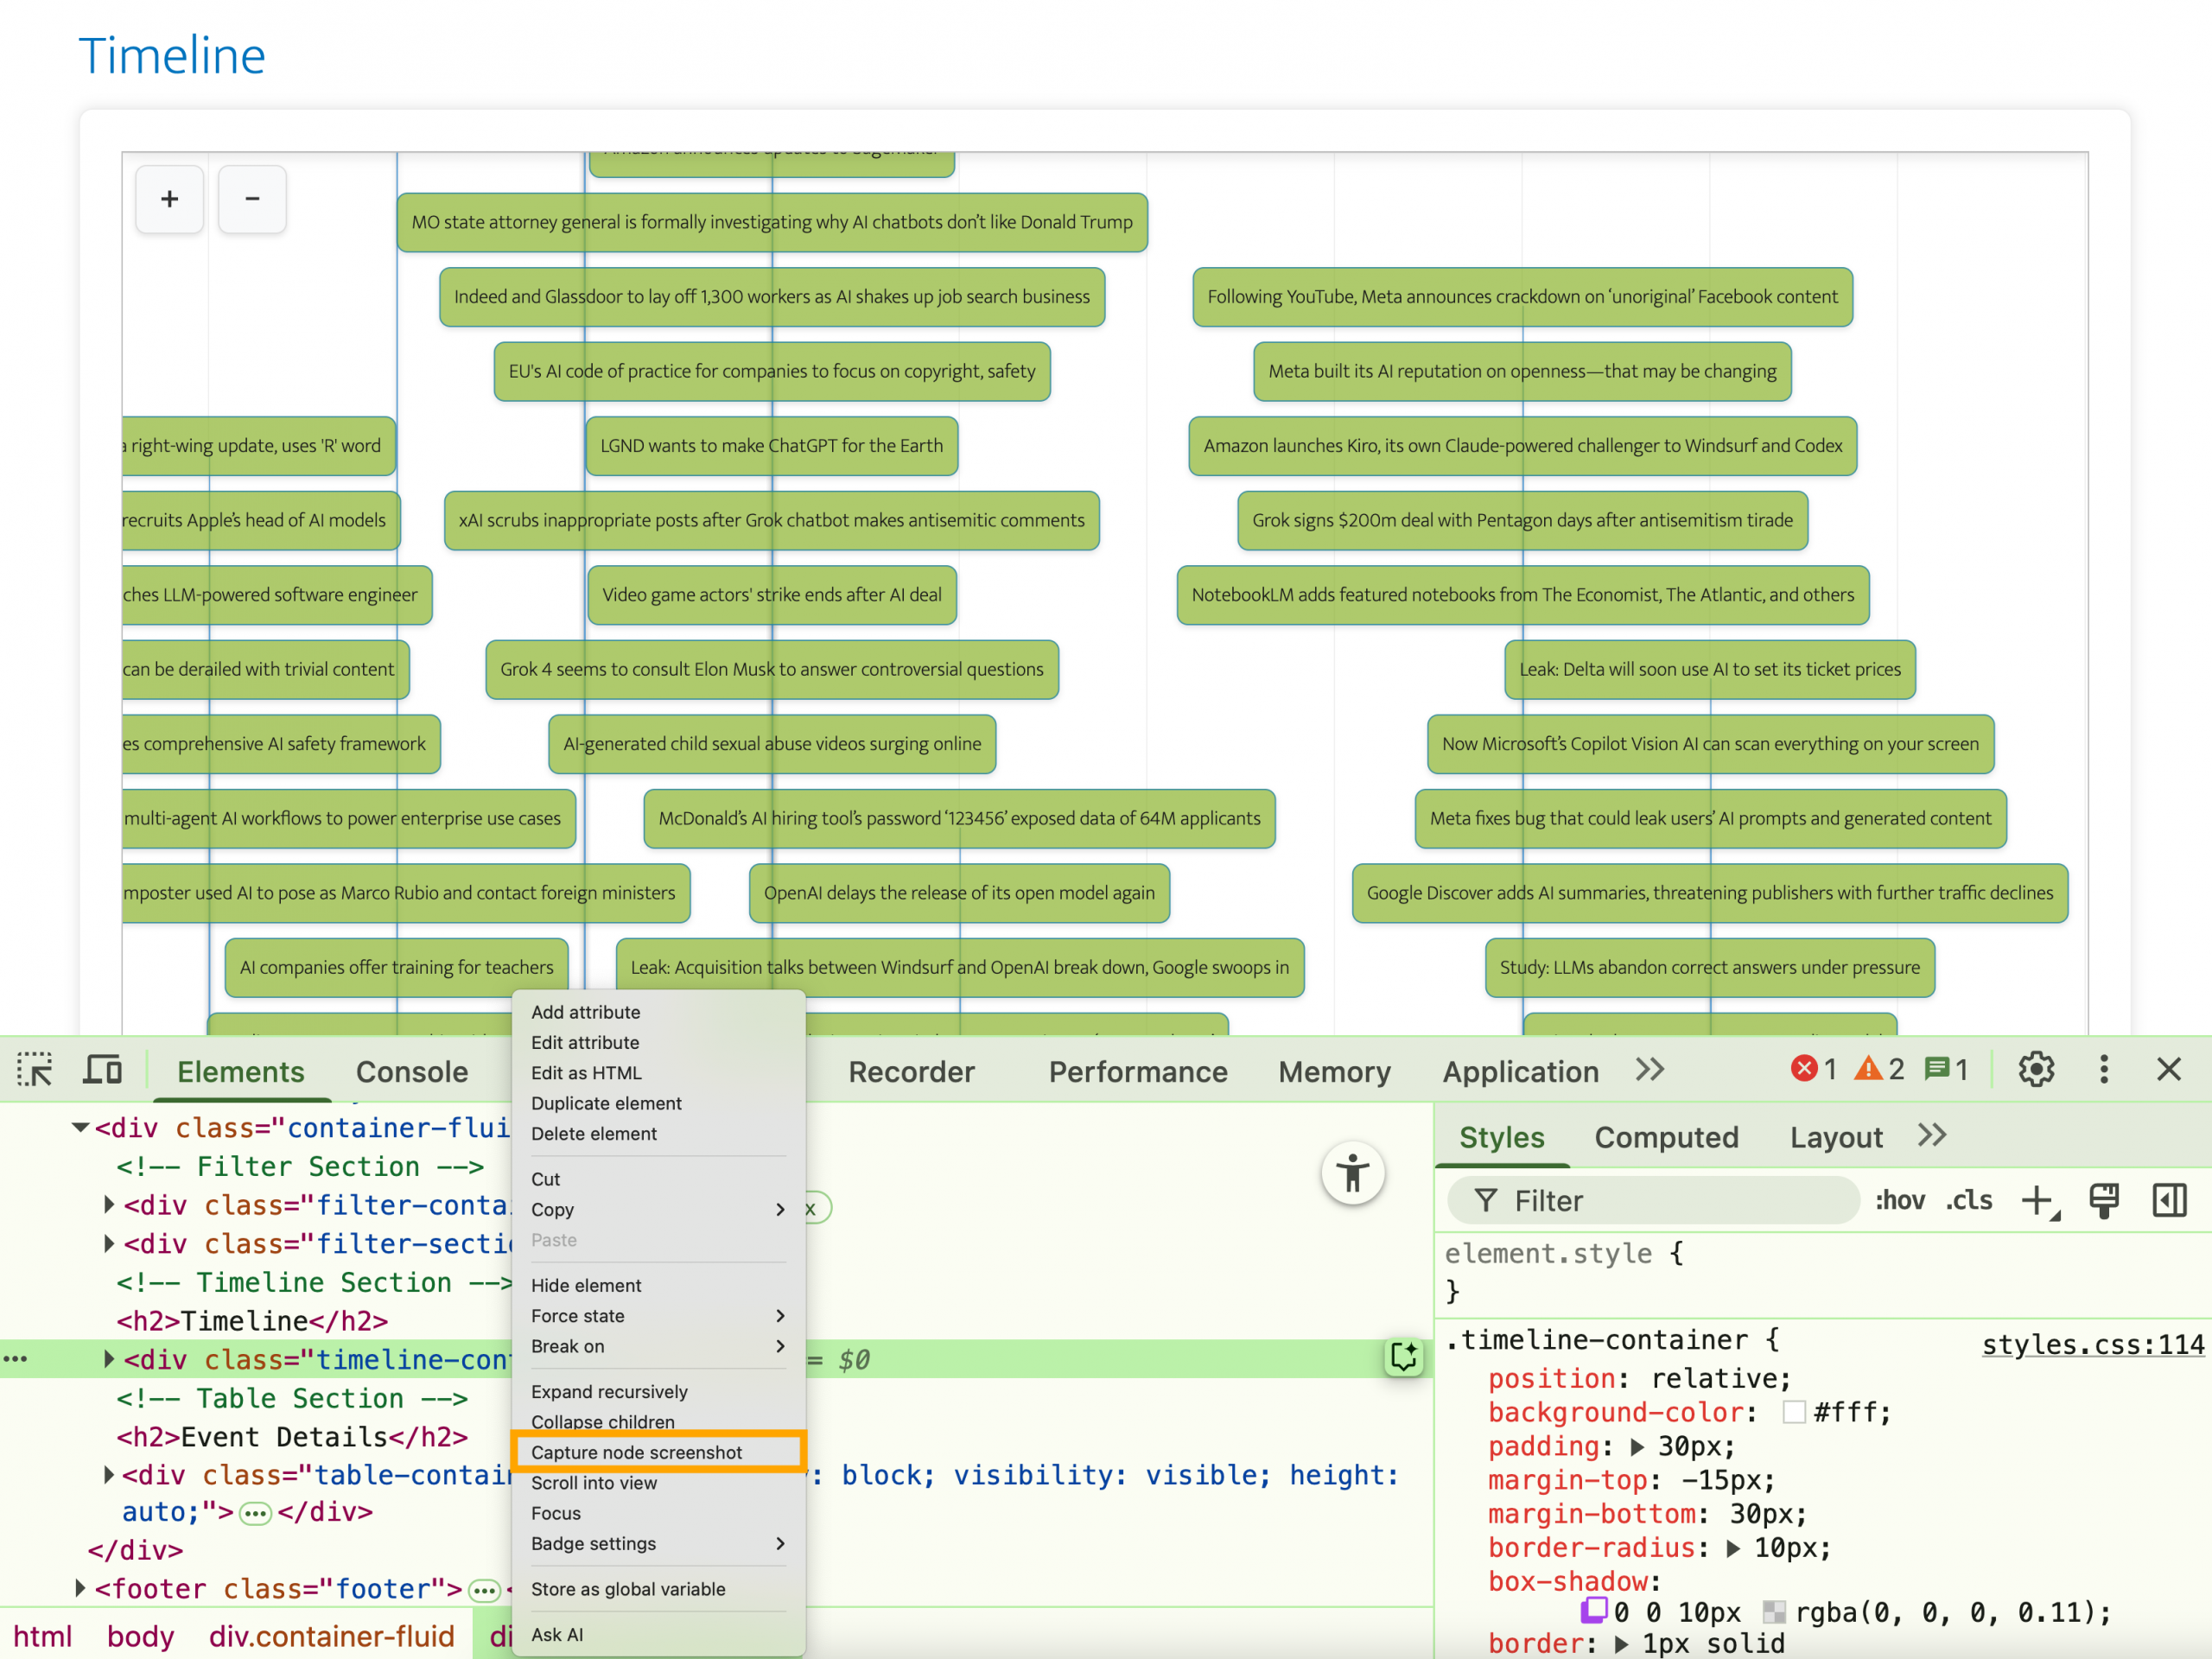
Task: Open the DevTools three-dot customize menu
Action: 2103,1069
